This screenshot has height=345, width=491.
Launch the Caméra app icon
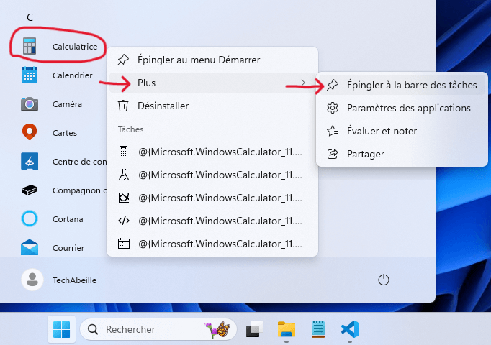pos(30,103)
